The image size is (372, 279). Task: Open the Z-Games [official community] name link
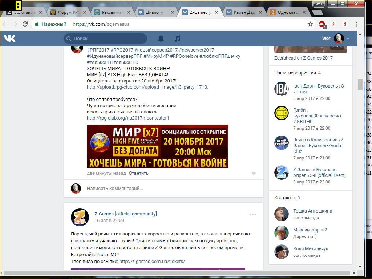coord(125,214)
